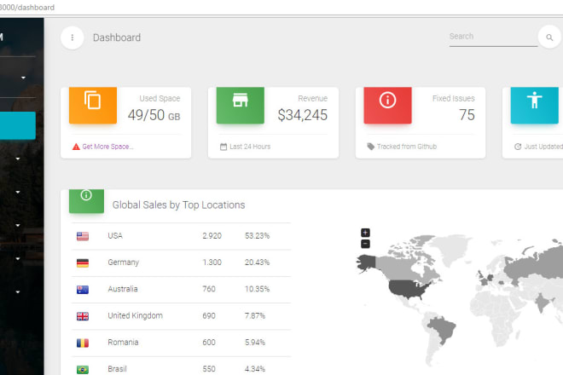Click the 5.94% percentage
Viewport: 563px width, 375px height.
[x=255, y=343]
